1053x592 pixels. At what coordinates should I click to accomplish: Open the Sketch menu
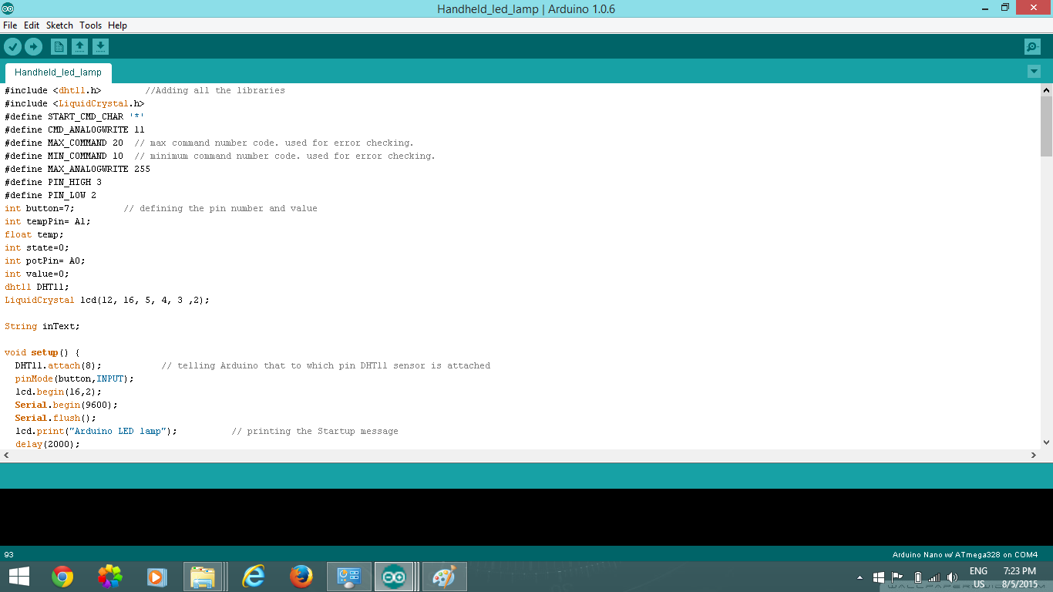(59, 25)
